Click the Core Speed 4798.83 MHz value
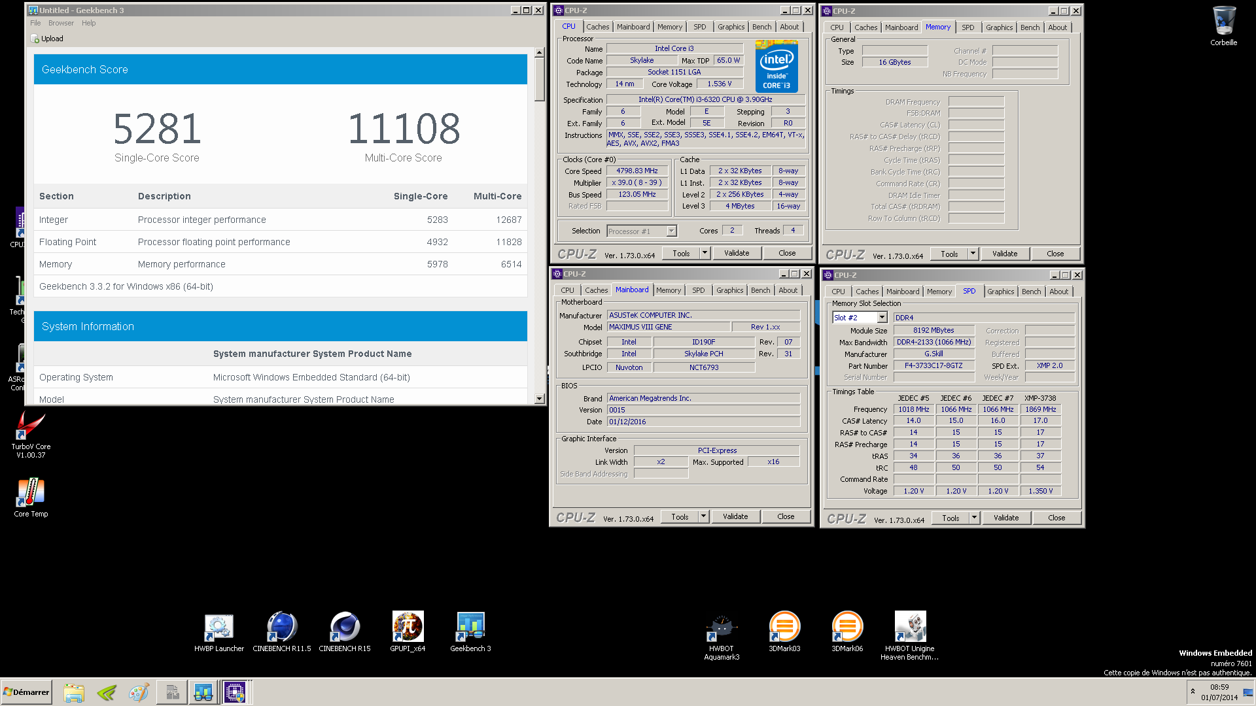1256x706 pixels. coord(637,171)
